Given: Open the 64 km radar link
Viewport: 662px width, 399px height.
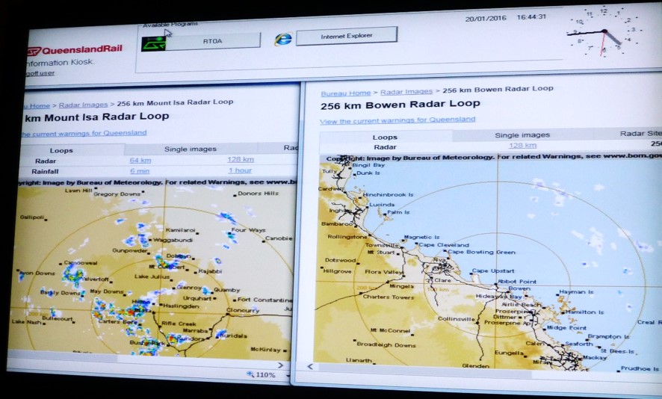Looking at the screenshot, I should pyautogui.click(x=140, y=161).
